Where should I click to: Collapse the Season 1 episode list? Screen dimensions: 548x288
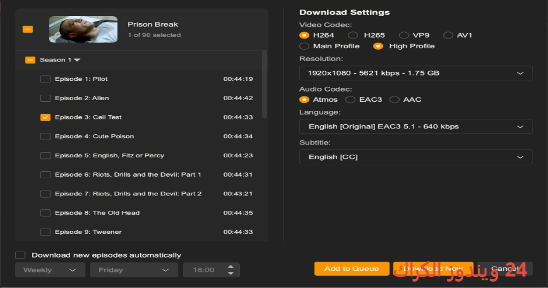(x=77, y=60)
